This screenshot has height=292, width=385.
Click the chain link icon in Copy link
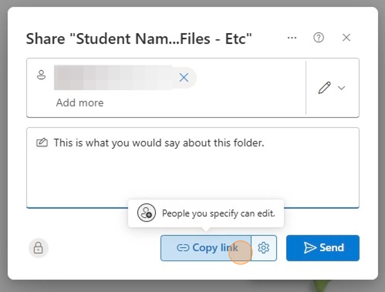coord(183,248)
